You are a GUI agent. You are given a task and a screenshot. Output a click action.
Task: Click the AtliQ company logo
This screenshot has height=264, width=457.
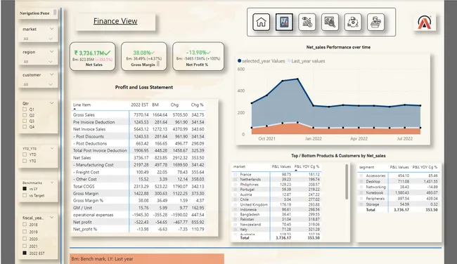coord(425,22)
